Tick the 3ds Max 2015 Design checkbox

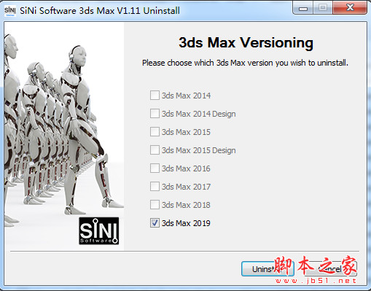155,150
